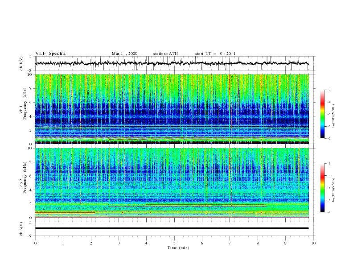Click the '-7' value on ch.2 color bar
The image size is (353, 273).
[328, 212]
